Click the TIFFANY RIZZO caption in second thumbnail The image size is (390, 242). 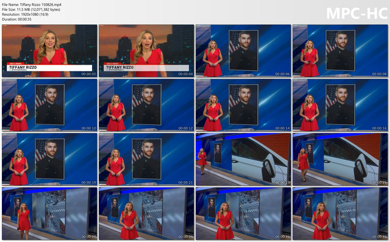pos(119,68)
